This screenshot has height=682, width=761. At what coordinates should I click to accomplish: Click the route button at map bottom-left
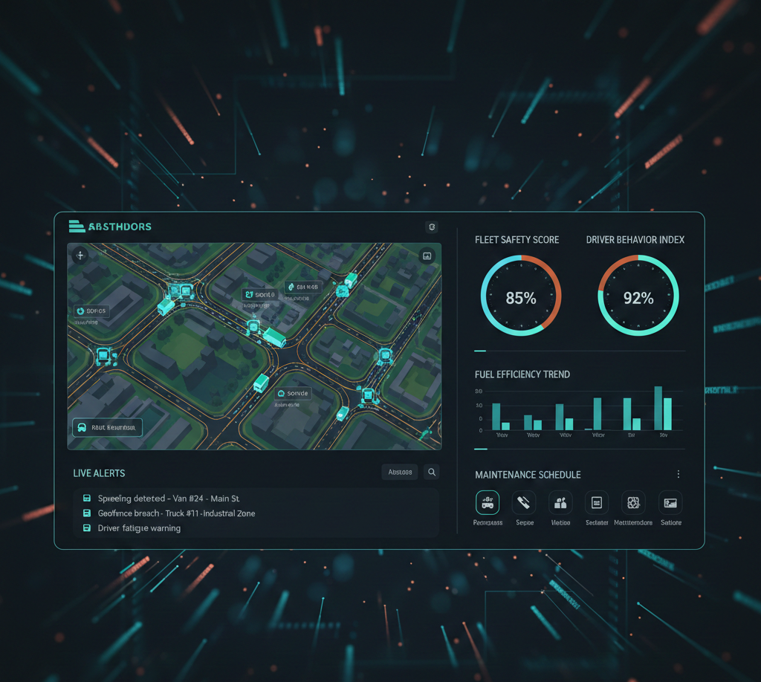[107, 427]
